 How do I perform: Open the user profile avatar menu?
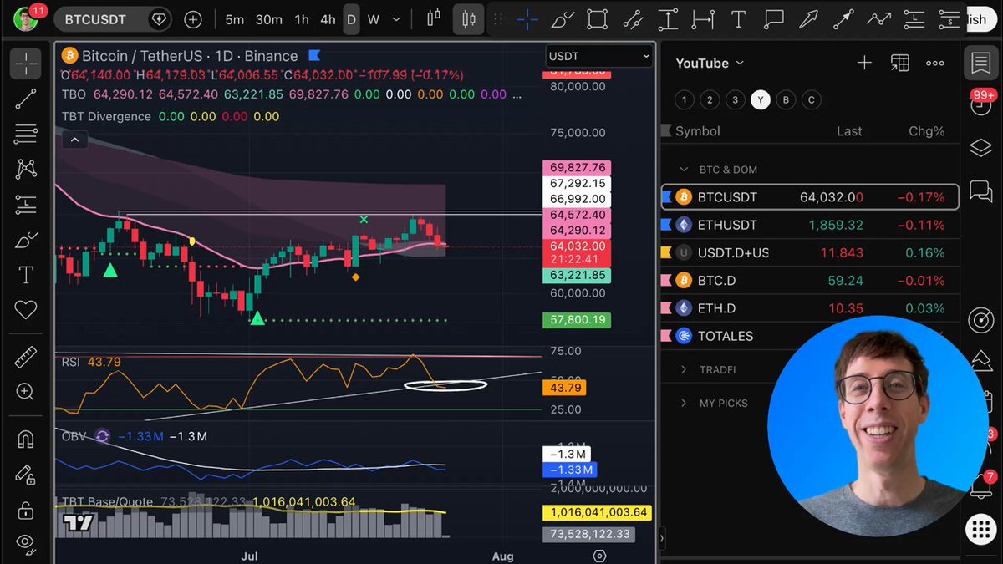click(26, 18)
